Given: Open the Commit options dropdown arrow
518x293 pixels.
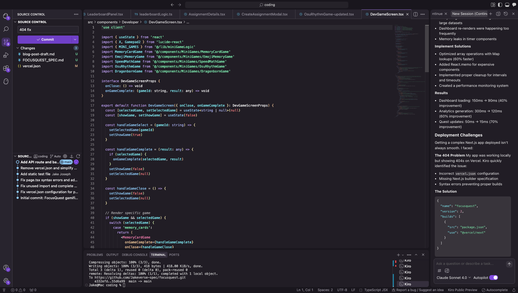Looking at the screenshot, I should [75, 40].
